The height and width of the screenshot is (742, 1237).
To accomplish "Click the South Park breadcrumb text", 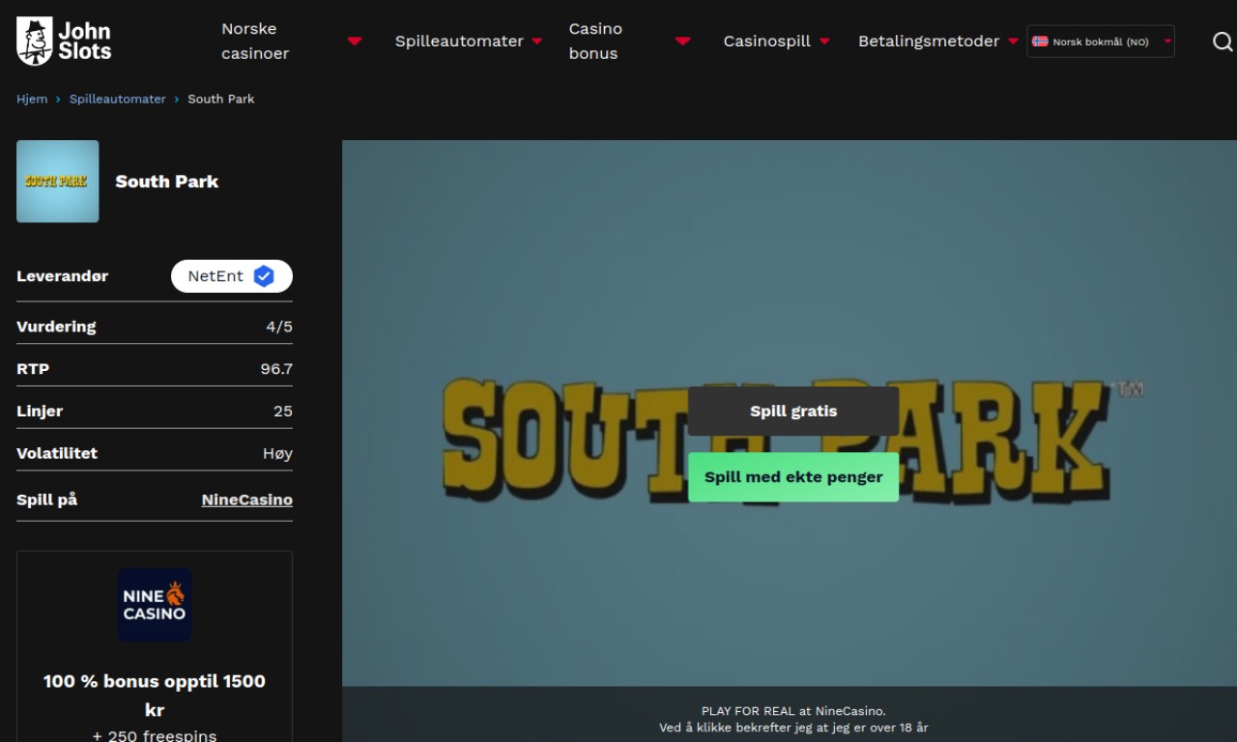I will [221, 100].
